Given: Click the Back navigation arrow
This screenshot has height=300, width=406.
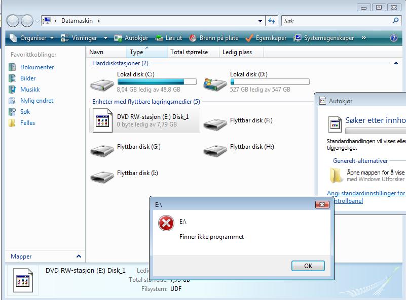Looking at the screenshot, I should pos(13,21).
